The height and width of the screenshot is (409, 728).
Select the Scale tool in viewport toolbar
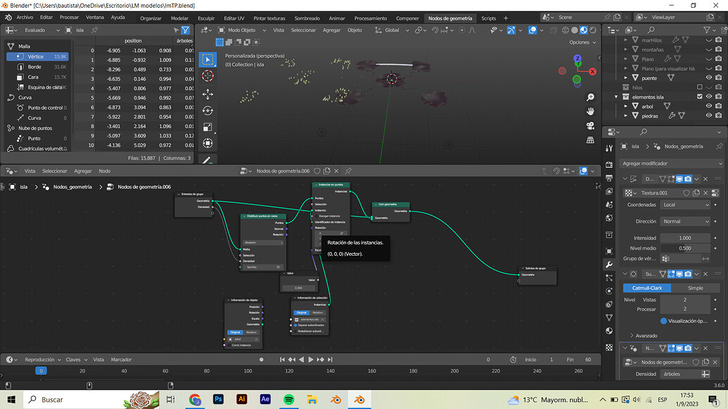tap(207, 127)
